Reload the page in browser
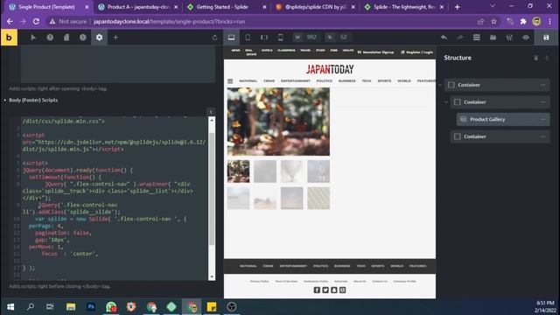560x315 pixels. click(x=36, y=21)
